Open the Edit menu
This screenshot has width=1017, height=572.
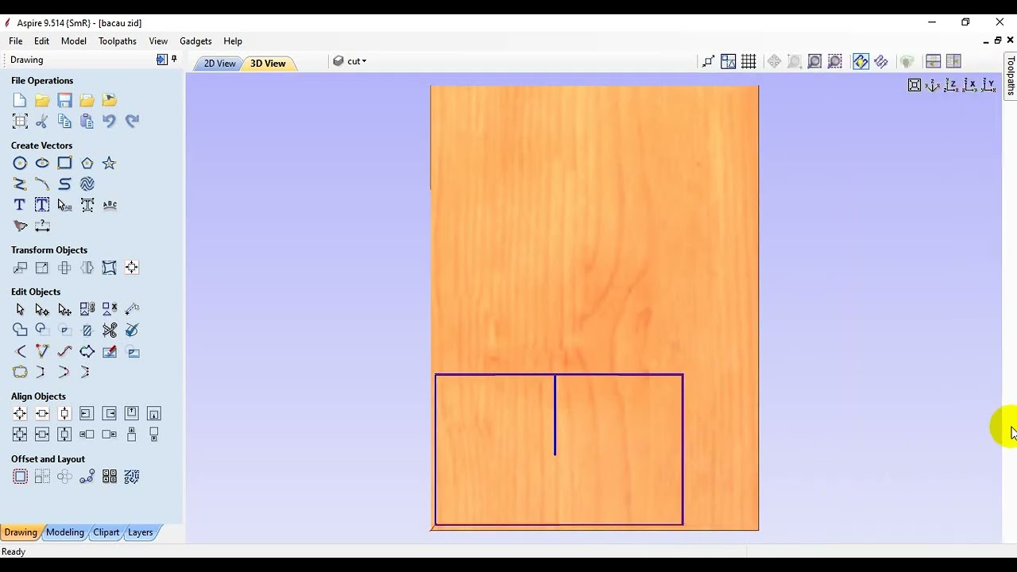pos(41,41)
